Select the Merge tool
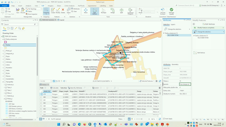Viewport: 226px width, 127px height. [112, 11]
